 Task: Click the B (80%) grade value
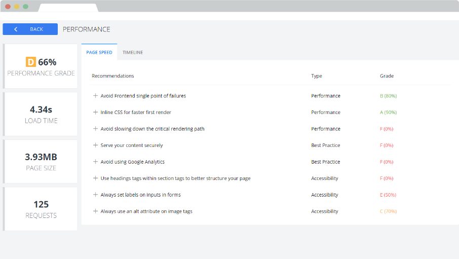pyautogui.click(x=388, y=96)
